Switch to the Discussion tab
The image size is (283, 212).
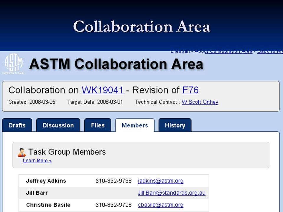click(x=58, y=125)
